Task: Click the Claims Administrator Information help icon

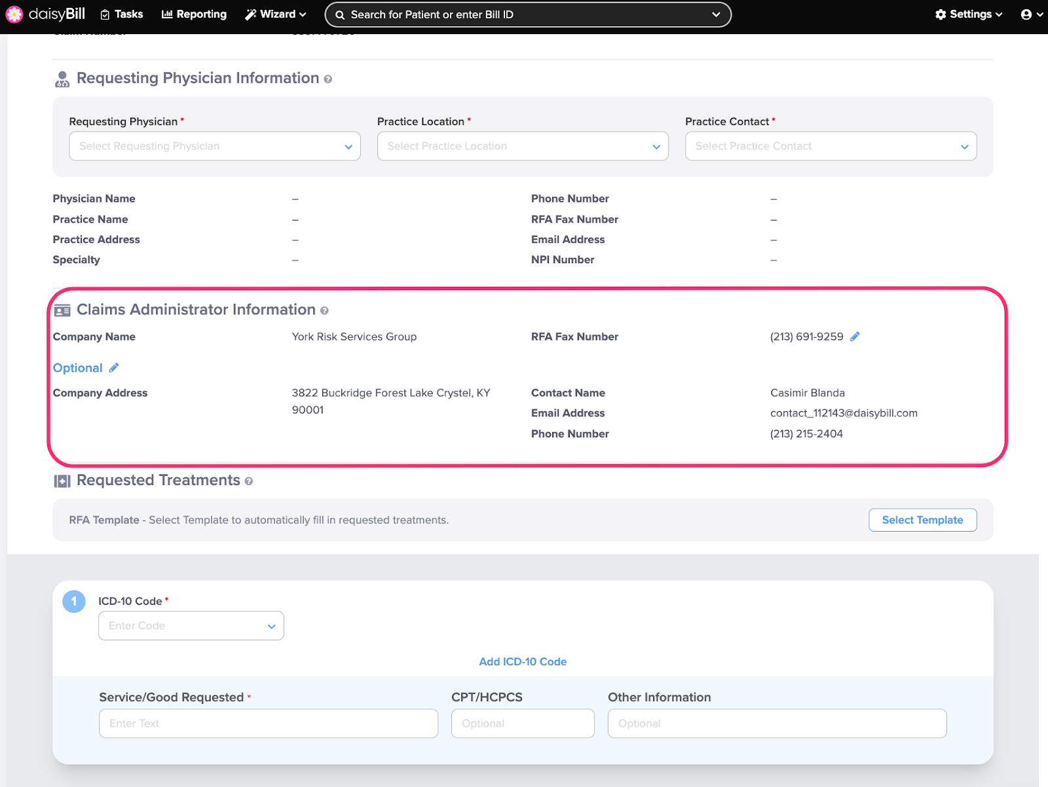Action: pyautogui.click(x=324, y=311)
